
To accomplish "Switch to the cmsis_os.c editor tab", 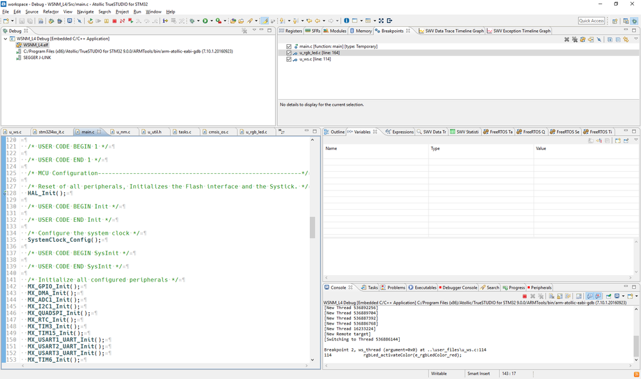I will point(216,132).
